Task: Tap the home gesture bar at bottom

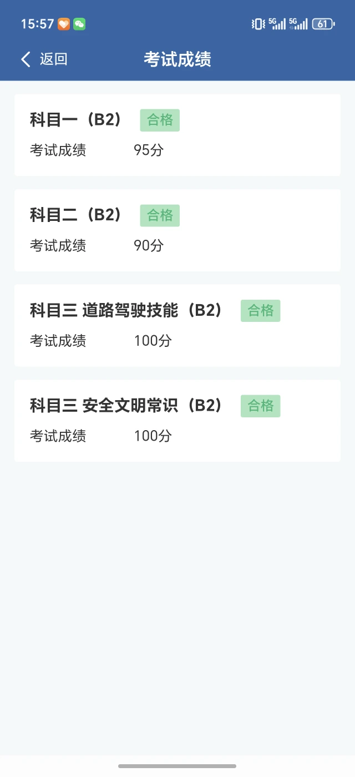Action: 177,766
